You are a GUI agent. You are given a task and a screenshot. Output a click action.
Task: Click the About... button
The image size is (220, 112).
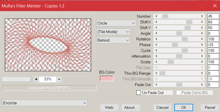click(x=131, y=107)
